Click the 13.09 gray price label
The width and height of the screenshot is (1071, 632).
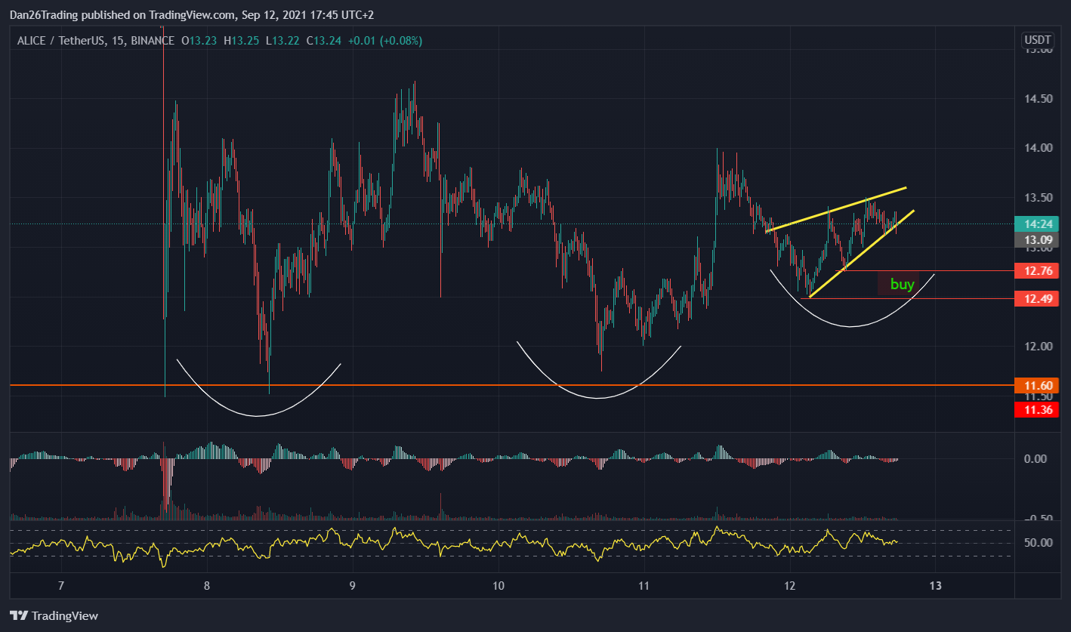(1036, 239)
